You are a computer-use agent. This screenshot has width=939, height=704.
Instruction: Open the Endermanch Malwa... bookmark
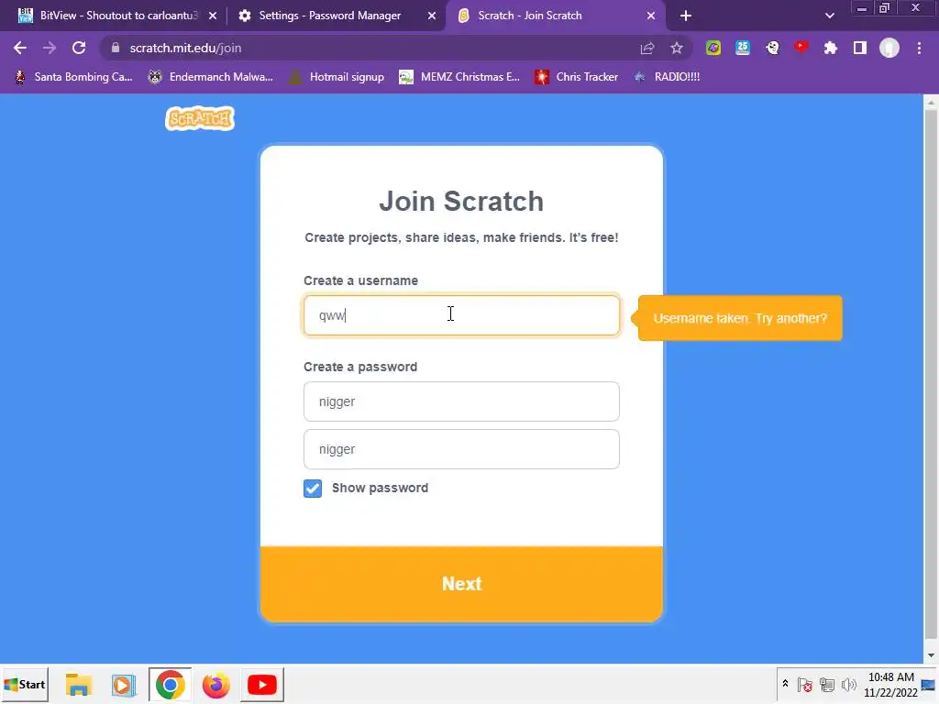point(211,77)
